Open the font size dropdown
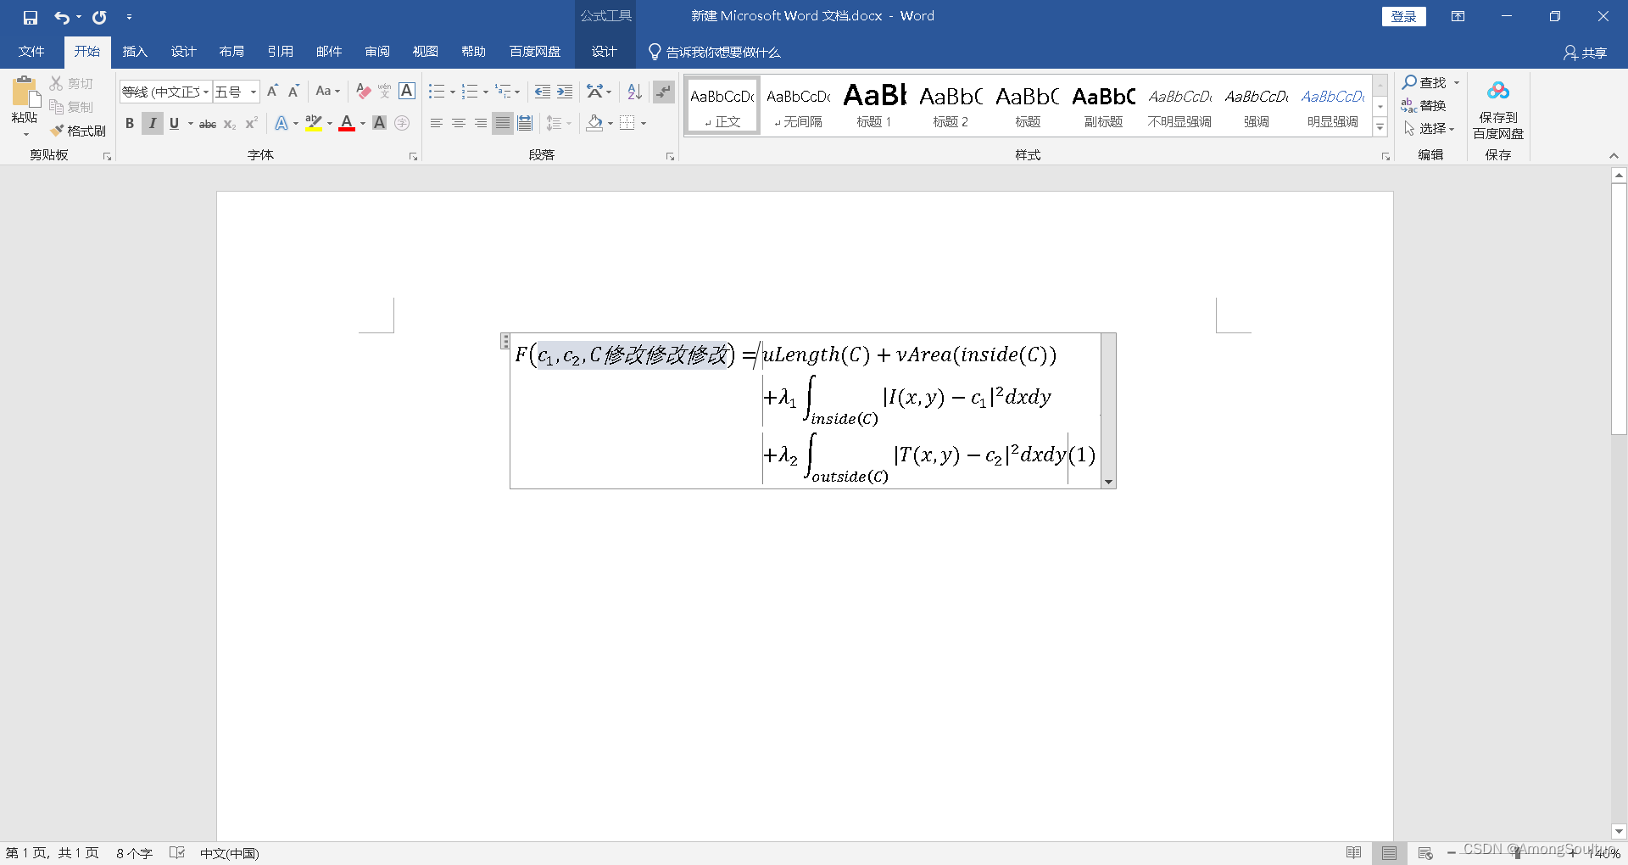Viewport: 1628px width, 865px height. tap(251, 92)
